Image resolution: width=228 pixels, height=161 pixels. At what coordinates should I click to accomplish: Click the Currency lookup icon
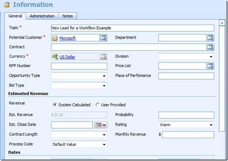(103, 57)
